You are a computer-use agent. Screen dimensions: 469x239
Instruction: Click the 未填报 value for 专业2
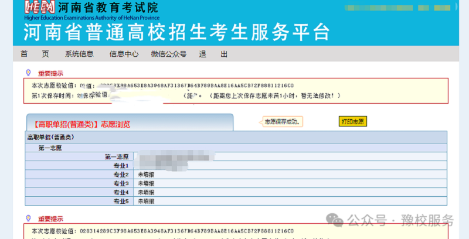coord(146,175)
